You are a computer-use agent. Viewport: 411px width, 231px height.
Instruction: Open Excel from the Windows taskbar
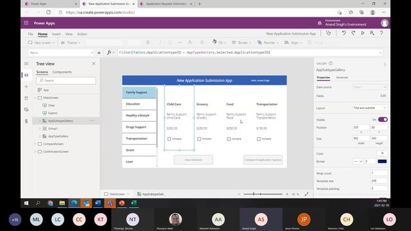click(x=134, y=203)
